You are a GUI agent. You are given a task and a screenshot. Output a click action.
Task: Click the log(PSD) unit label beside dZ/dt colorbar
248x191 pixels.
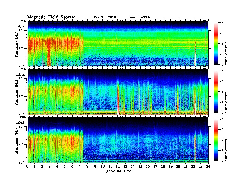coord(226,150)
